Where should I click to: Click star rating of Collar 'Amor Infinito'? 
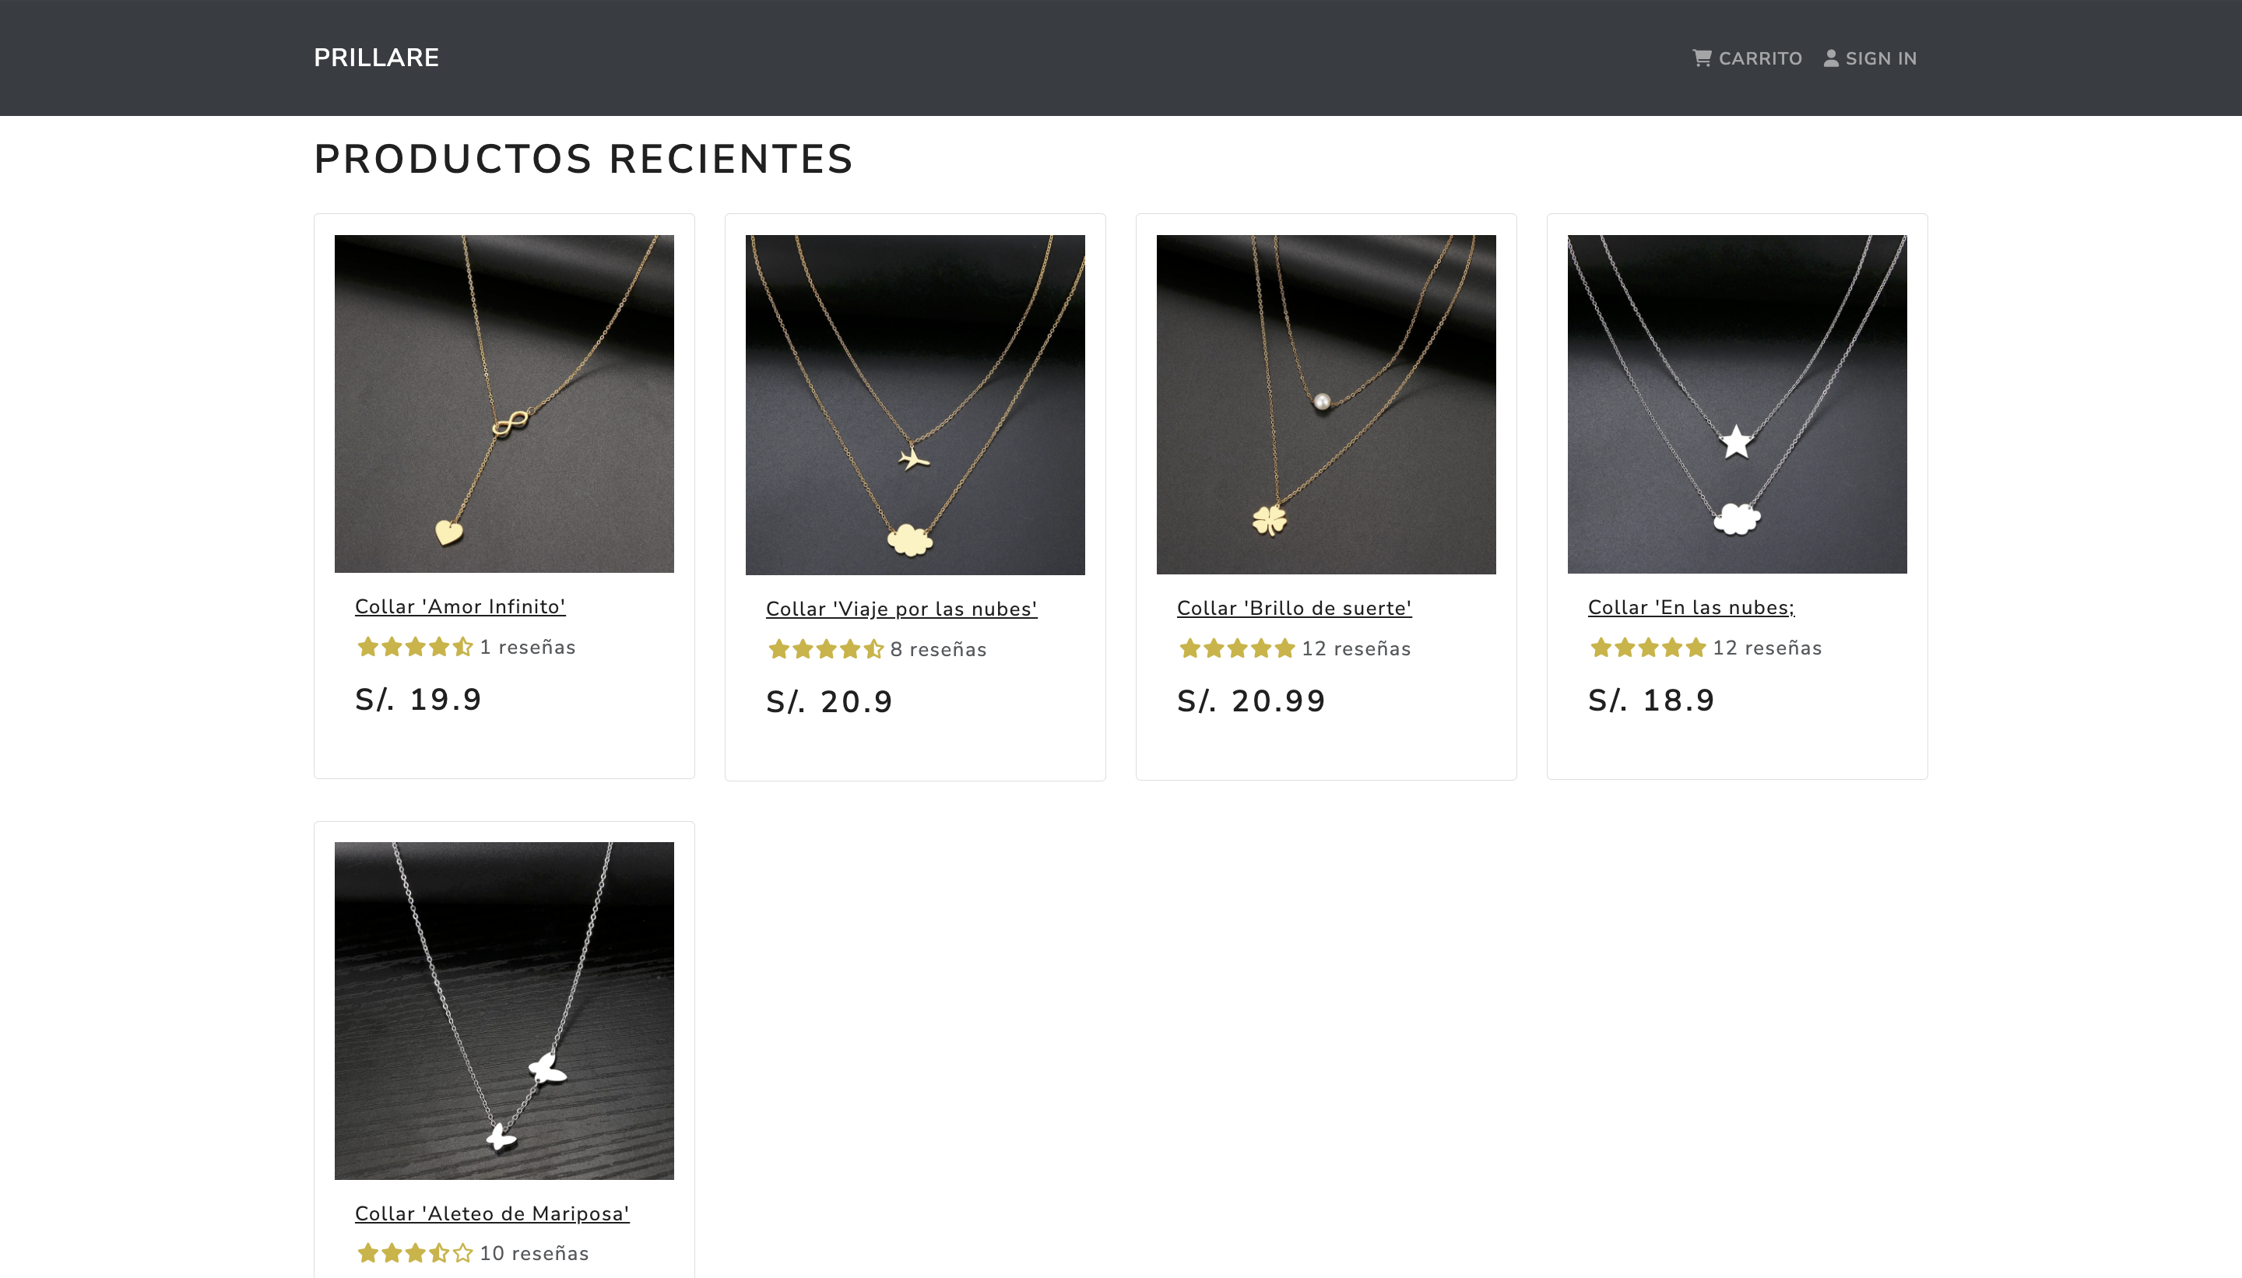pos(415,647)
